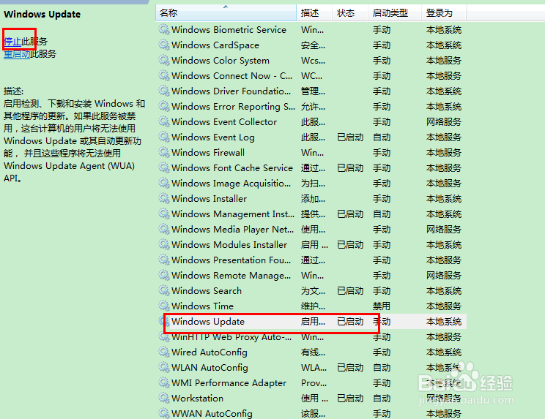This screenshot has height=419, width=545.
Task: Click the gear icon beside Windows Biometric Service
Action: pos(163,29)
